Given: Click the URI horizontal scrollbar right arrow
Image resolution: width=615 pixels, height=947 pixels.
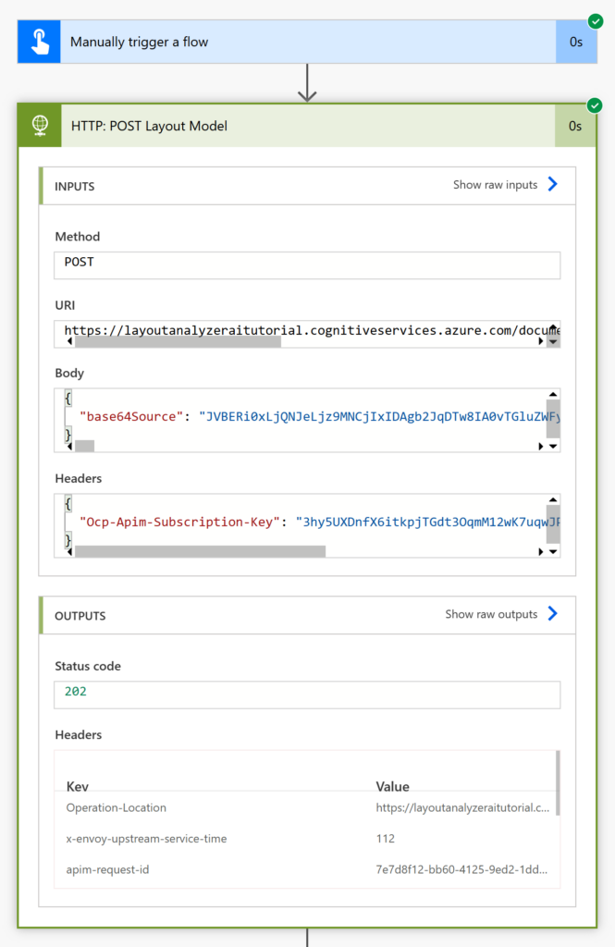Looking at the screenshot, I should (x=541, y=341).
